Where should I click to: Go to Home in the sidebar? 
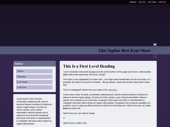tap(35, 71)
